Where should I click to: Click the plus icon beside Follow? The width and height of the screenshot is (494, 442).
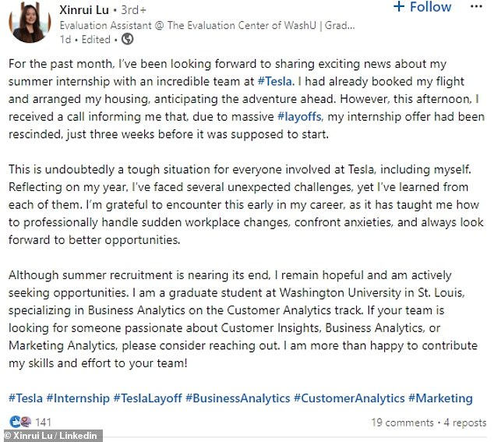[399, 6]
